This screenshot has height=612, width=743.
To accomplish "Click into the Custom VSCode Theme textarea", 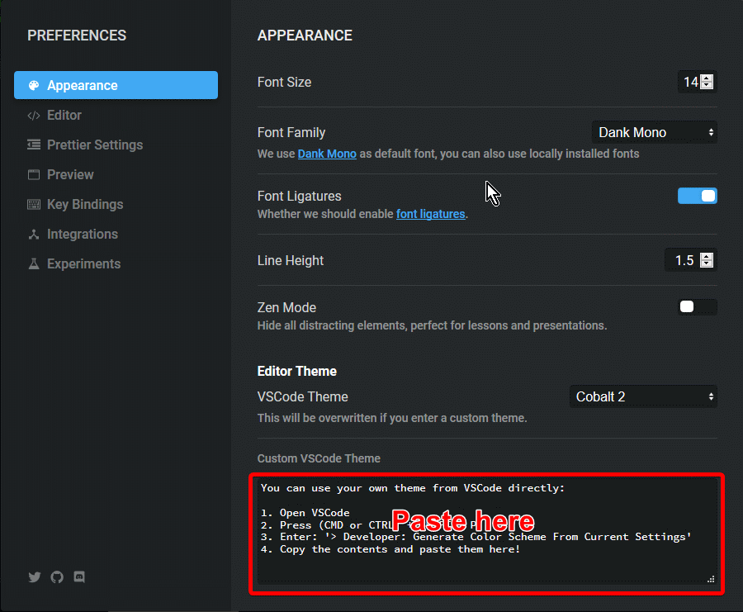I will (x=487, y=562).
